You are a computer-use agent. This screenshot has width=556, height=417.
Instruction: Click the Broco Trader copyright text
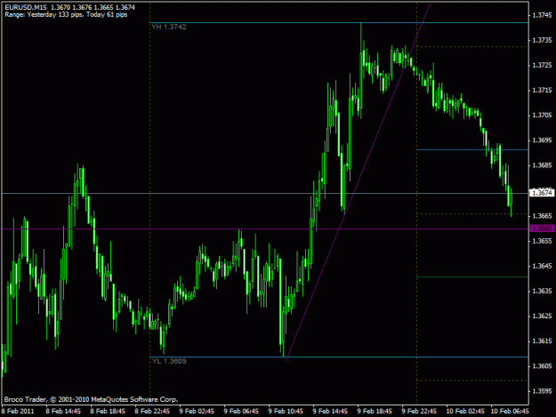tap(91, 399)
